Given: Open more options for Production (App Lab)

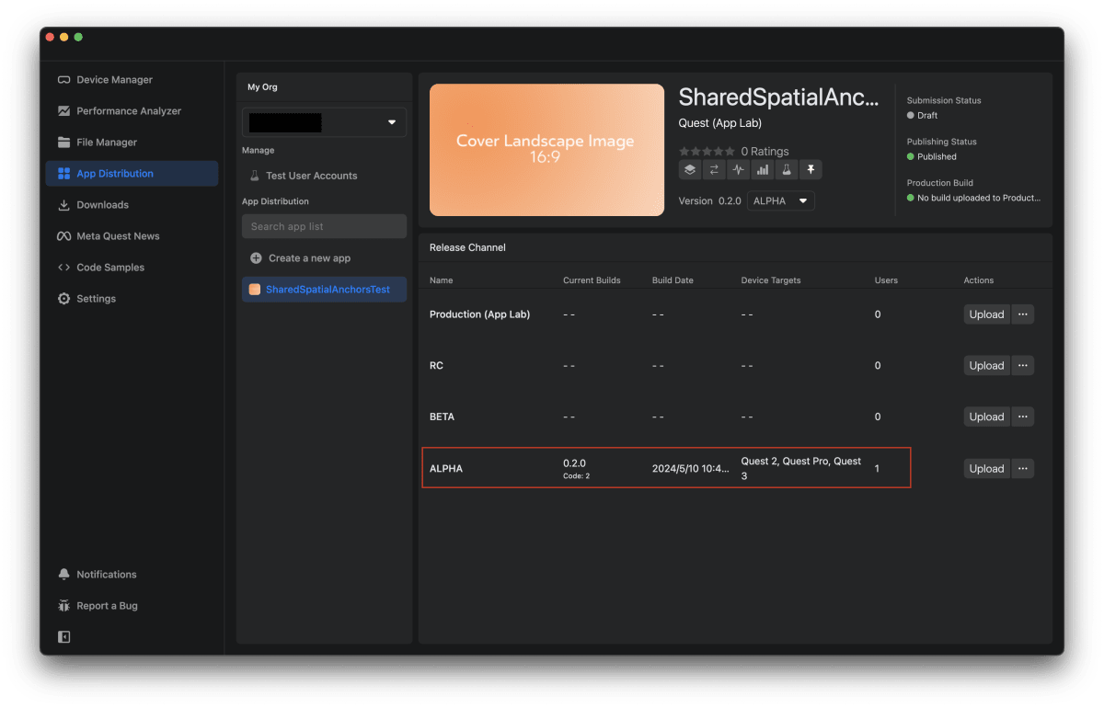Looking at the screenshot, I should pyautogui.click(x=1023, y=314).
